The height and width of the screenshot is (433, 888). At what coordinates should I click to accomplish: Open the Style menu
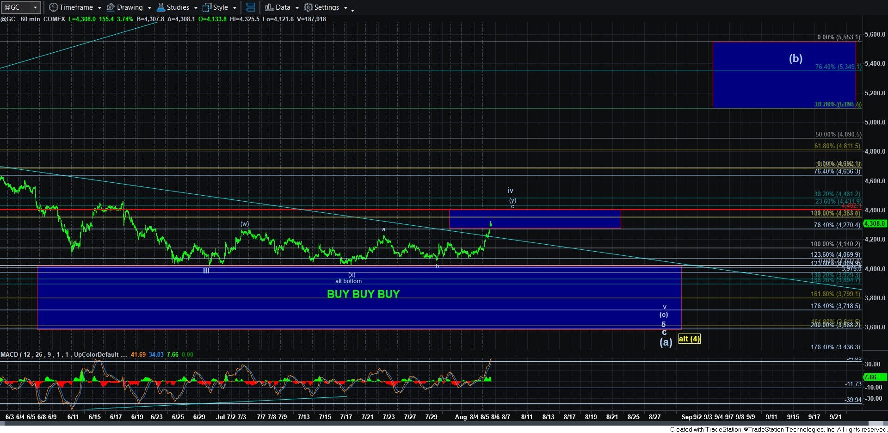point(220,7)
